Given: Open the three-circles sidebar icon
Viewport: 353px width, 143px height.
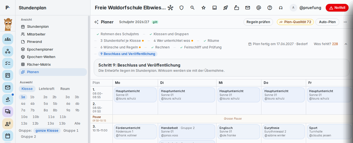Looking at the screenshot, I should pyautogui.click(x=8, y=51).
